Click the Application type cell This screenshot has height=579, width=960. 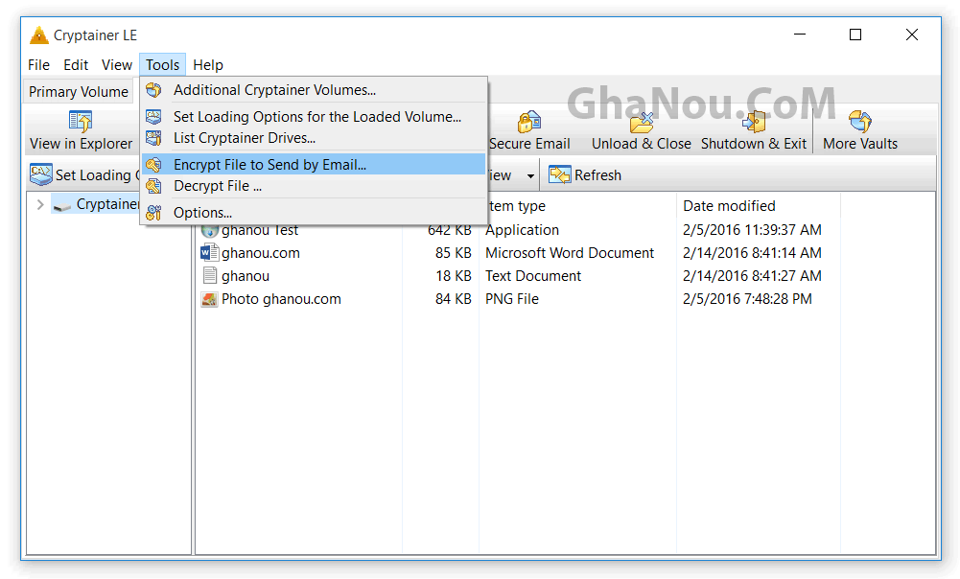click(x=523, y=230)
